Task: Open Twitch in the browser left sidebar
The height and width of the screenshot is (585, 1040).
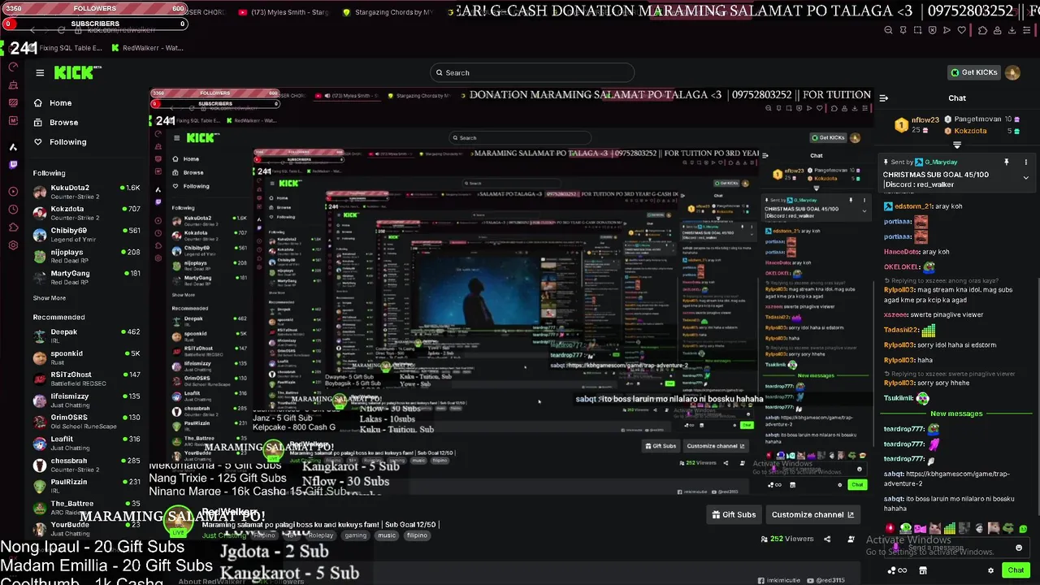Action: (13, 165)
